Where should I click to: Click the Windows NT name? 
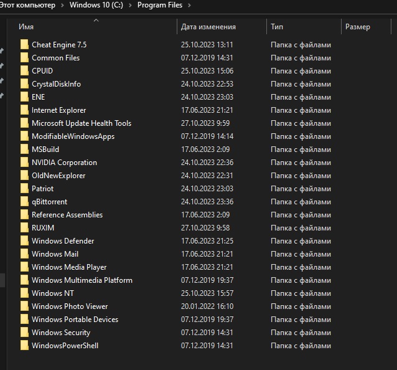point(53,293)
